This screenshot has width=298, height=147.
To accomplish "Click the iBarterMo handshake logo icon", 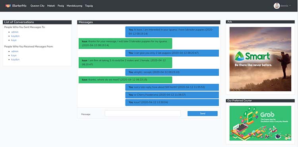I will point(8,6).
